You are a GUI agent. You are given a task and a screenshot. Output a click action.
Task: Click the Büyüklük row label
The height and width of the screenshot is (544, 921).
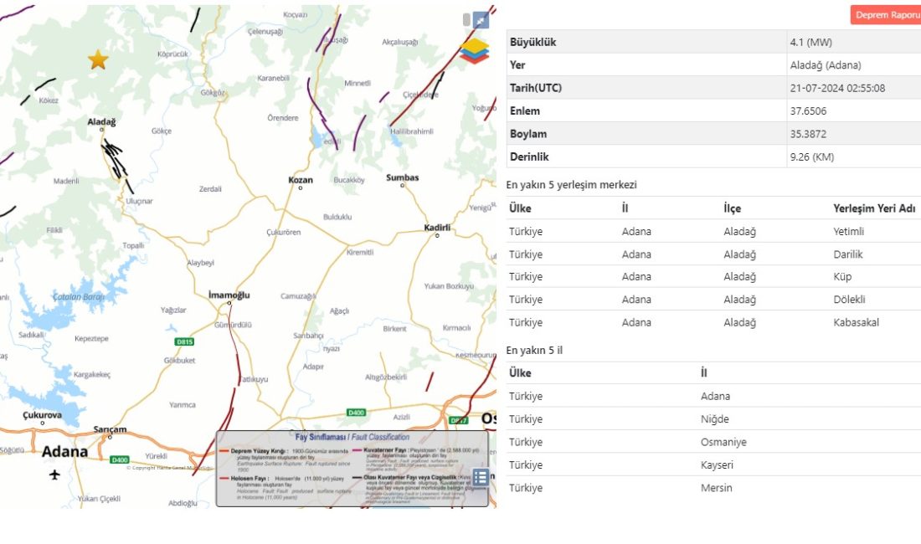533,42
